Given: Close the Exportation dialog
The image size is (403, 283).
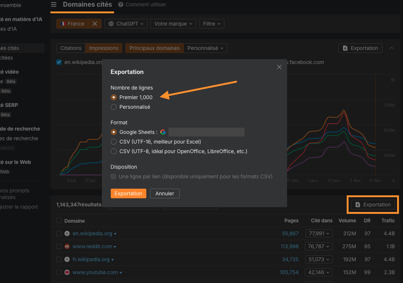Looking at the screenshot, I should click(279, 67).
